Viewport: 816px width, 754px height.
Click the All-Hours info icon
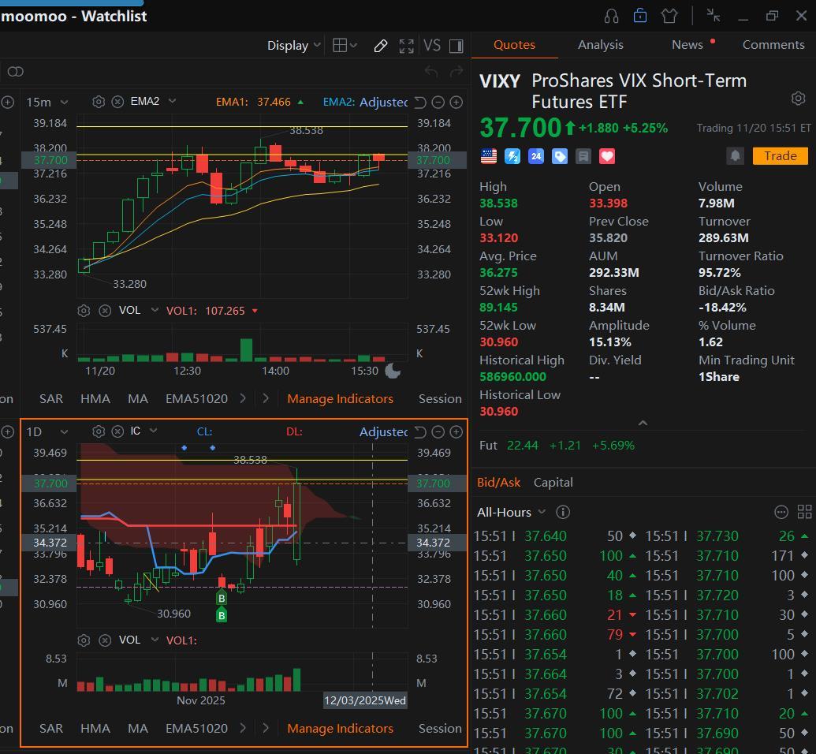pos(563,513)
